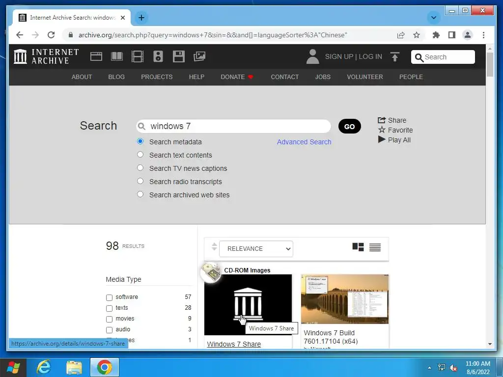Open the Web (Wayback Machine) media icon
Image resolution: width=503 pixels, height=377 pixels.
click(96, 56)
